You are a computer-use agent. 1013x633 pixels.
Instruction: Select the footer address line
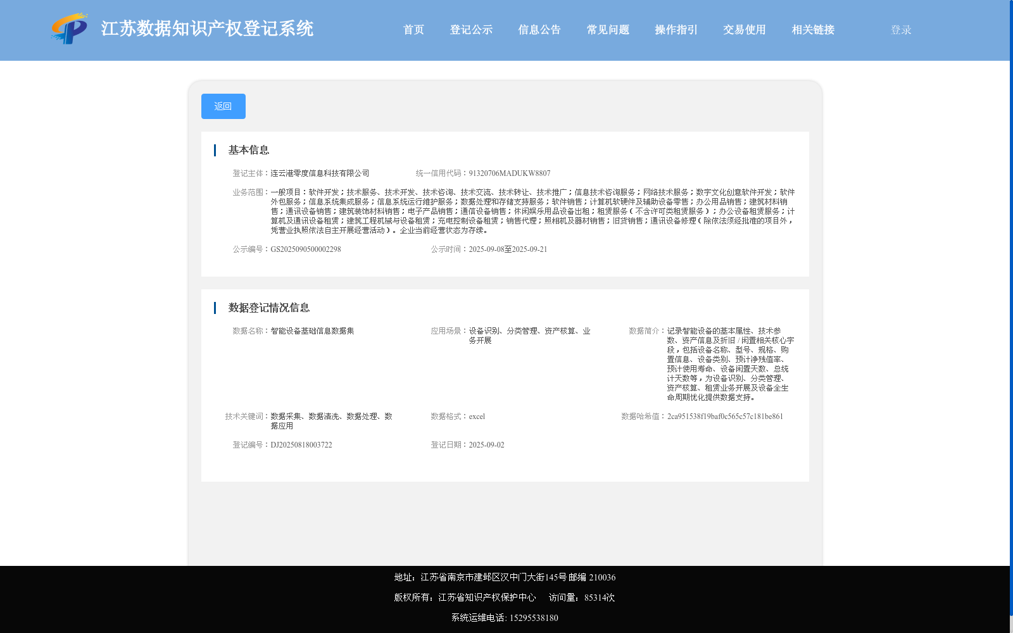pos(505,577)
